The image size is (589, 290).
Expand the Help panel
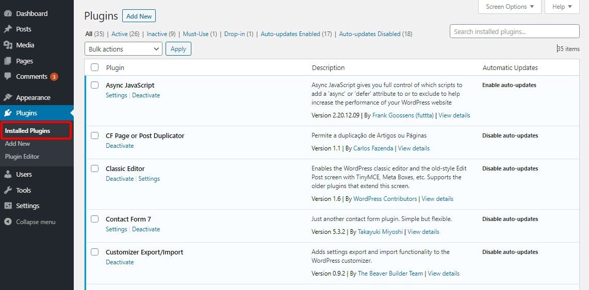tap(562, 6)
